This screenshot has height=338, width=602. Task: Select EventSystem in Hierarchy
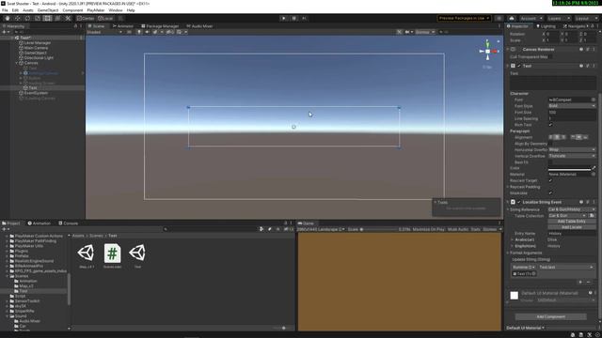(36, 93)
